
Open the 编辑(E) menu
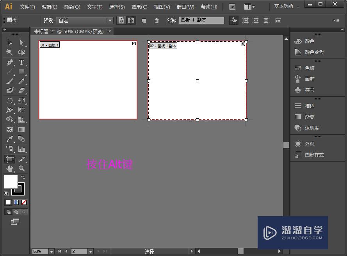click(49, 7)
